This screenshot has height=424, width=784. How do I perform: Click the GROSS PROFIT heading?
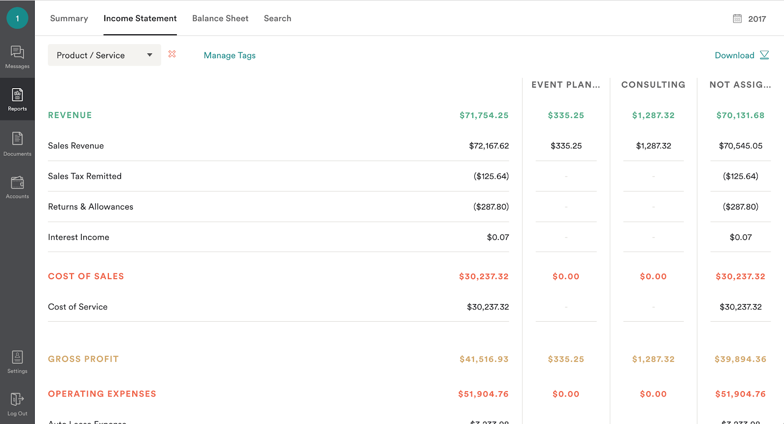(83, 359)
